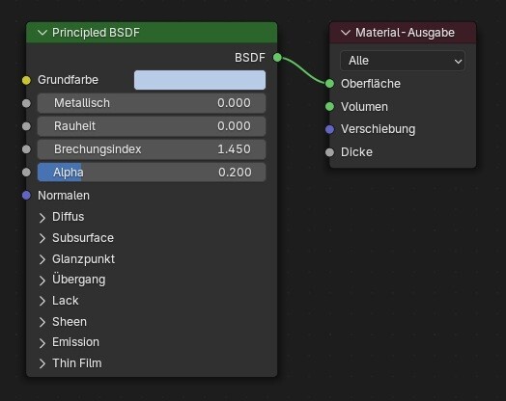
Task: Click the yellow Grundfarbe input socket
Action: click(26, 80)
